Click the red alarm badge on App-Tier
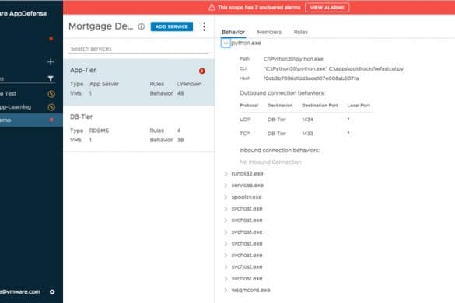 tap(202, 71)
